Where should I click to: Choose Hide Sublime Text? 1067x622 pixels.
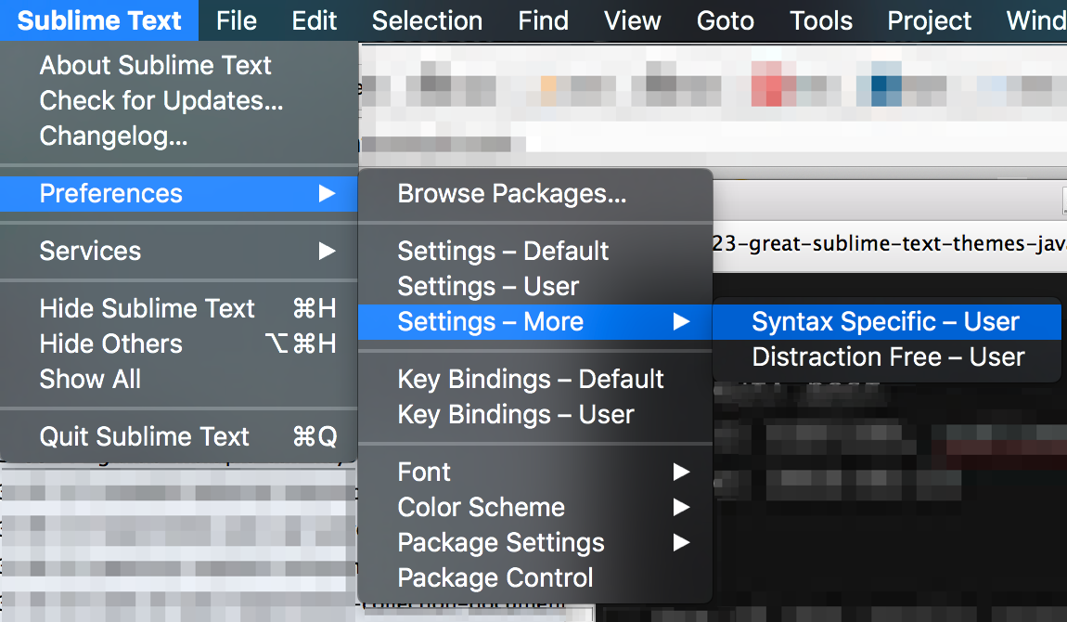(179, 308)
